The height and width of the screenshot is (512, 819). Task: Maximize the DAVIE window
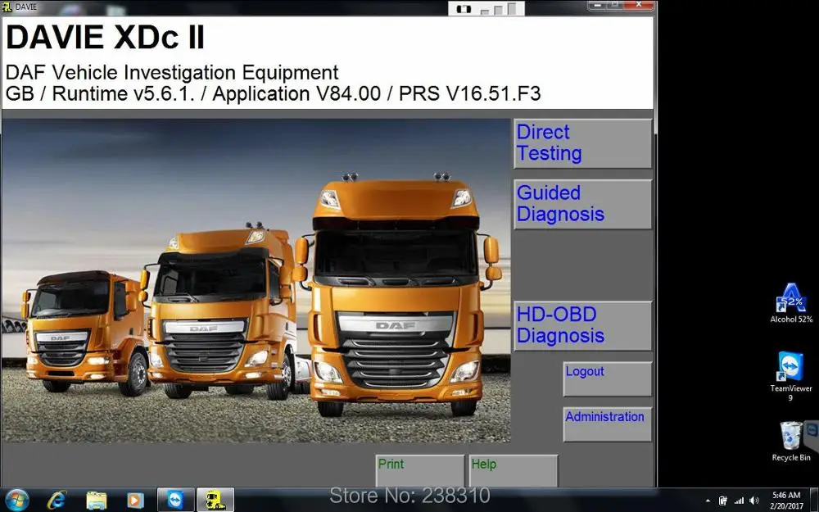tap(615, 5)
